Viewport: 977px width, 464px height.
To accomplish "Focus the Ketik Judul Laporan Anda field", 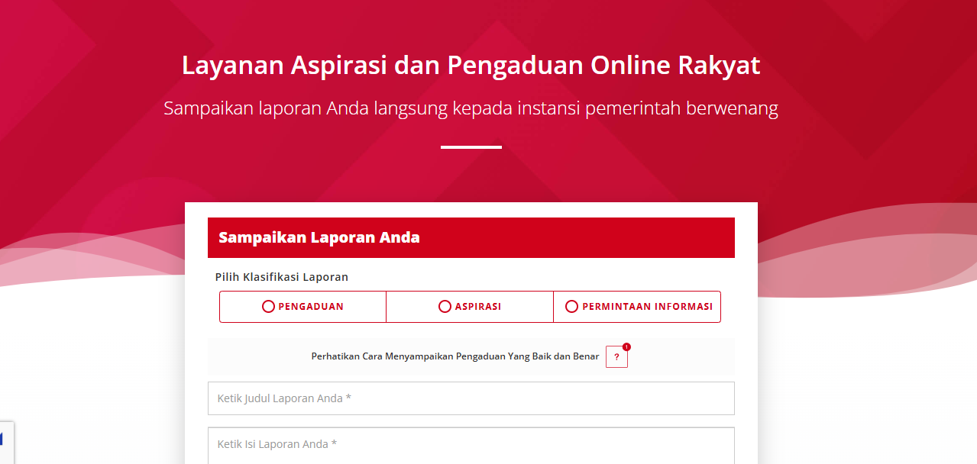I will point(471,398).
